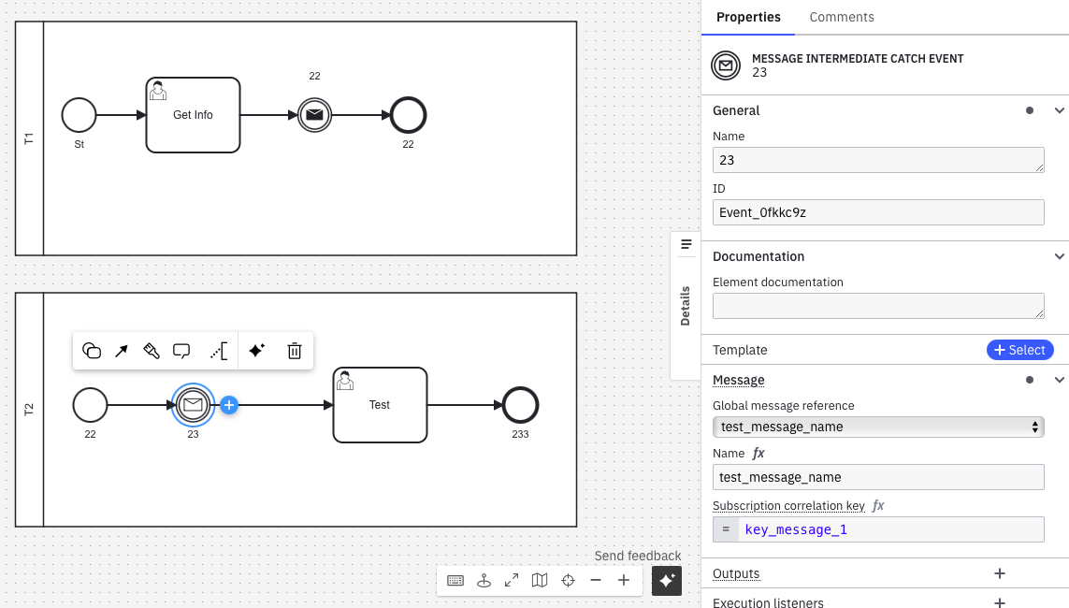This screenshot has width=1069, height=608.
Task: Switch to the Comments tab
Action: [842, 17]
